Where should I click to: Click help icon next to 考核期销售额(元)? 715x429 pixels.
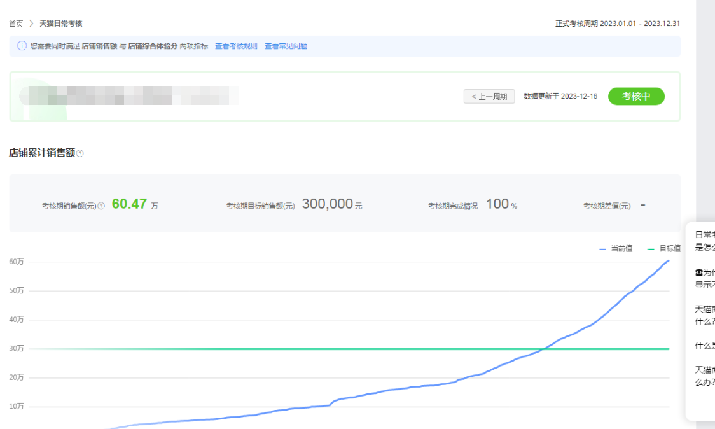point(101,206)
